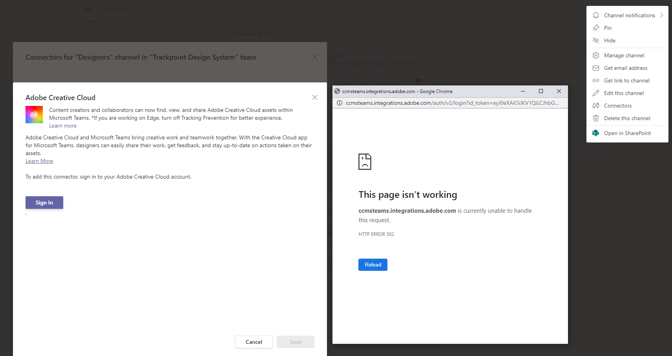Click the 'This page isn't working' heading
672x356 pixels.
(x=408, y=195)
